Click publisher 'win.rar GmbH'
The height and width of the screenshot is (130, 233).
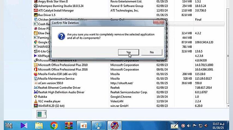click(x=119, y=106)
